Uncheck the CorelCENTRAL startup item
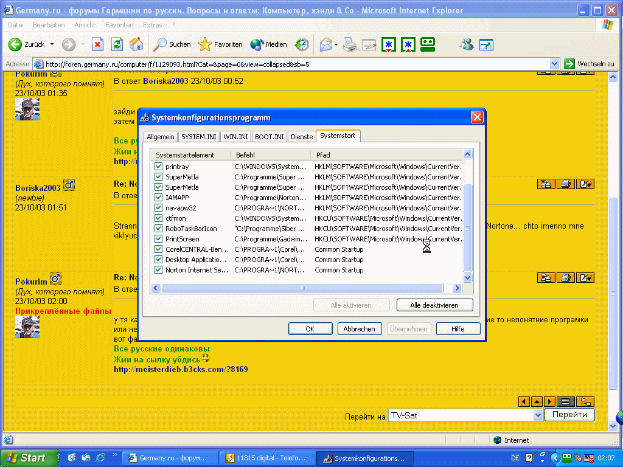Viewport: 623px width, 467px height. pyautogui.click(x=158, y=249)
